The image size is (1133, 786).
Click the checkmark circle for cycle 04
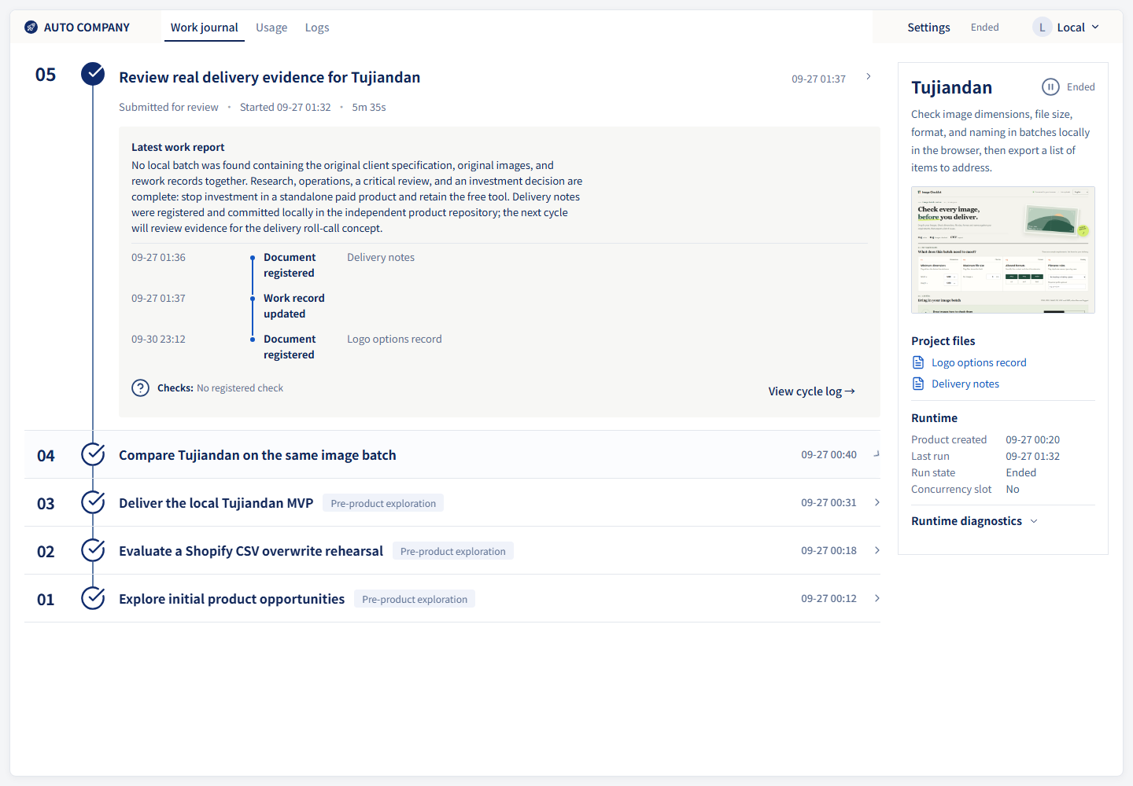[x=93, y=454]
